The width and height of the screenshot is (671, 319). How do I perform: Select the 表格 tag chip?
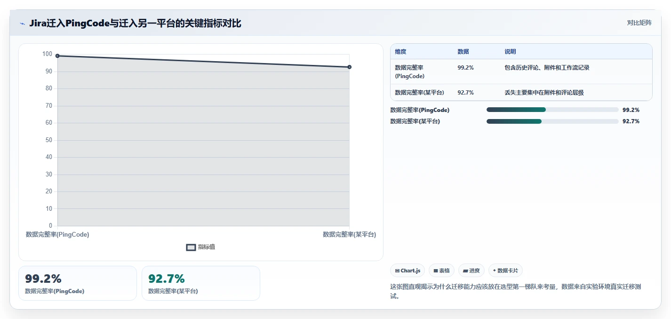click(441, 271)
